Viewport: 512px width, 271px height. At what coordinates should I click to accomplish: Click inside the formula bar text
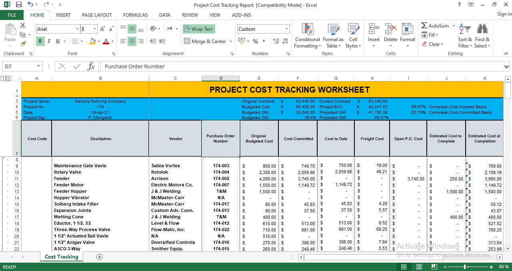tap(302, 66)
